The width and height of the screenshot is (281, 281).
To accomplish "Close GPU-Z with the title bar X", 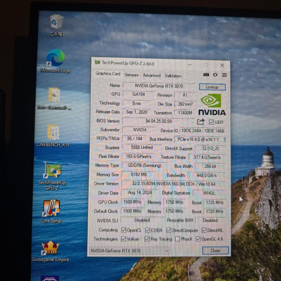I will point(222,65).
